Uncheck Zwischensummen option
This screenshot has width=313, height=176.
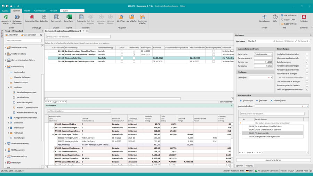[x=307, y=62]
